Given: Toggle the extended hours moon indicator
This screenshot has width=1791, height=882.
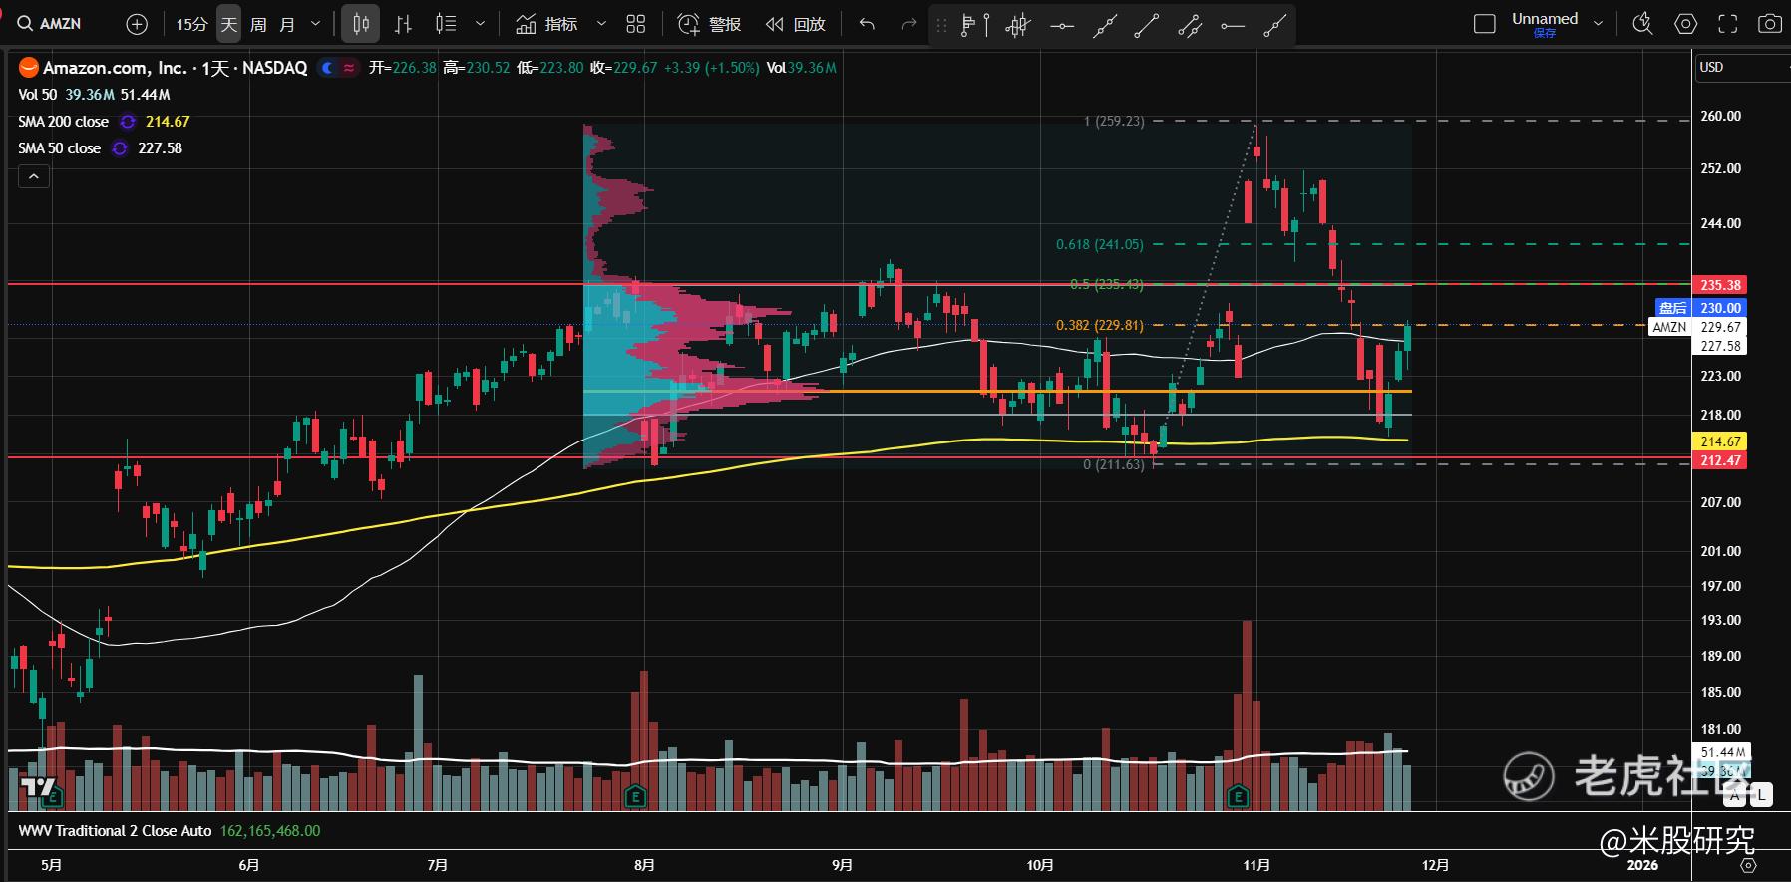Looking at the screenshot, I should tap(327, 68).
